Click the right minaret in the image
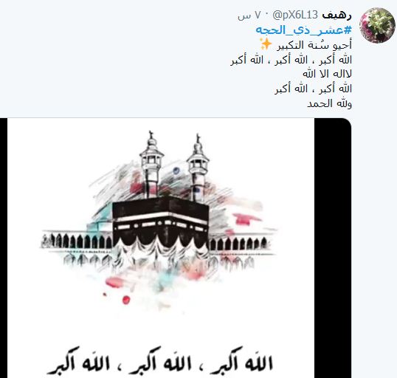Image resolution: width=397 pixels, height=378 pixels. (x=198, y=168)
